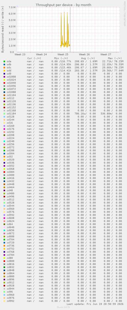Click the '7.0 M' y-axis label
The height and width of the screenshot is (310, 127).
[12, 7]
